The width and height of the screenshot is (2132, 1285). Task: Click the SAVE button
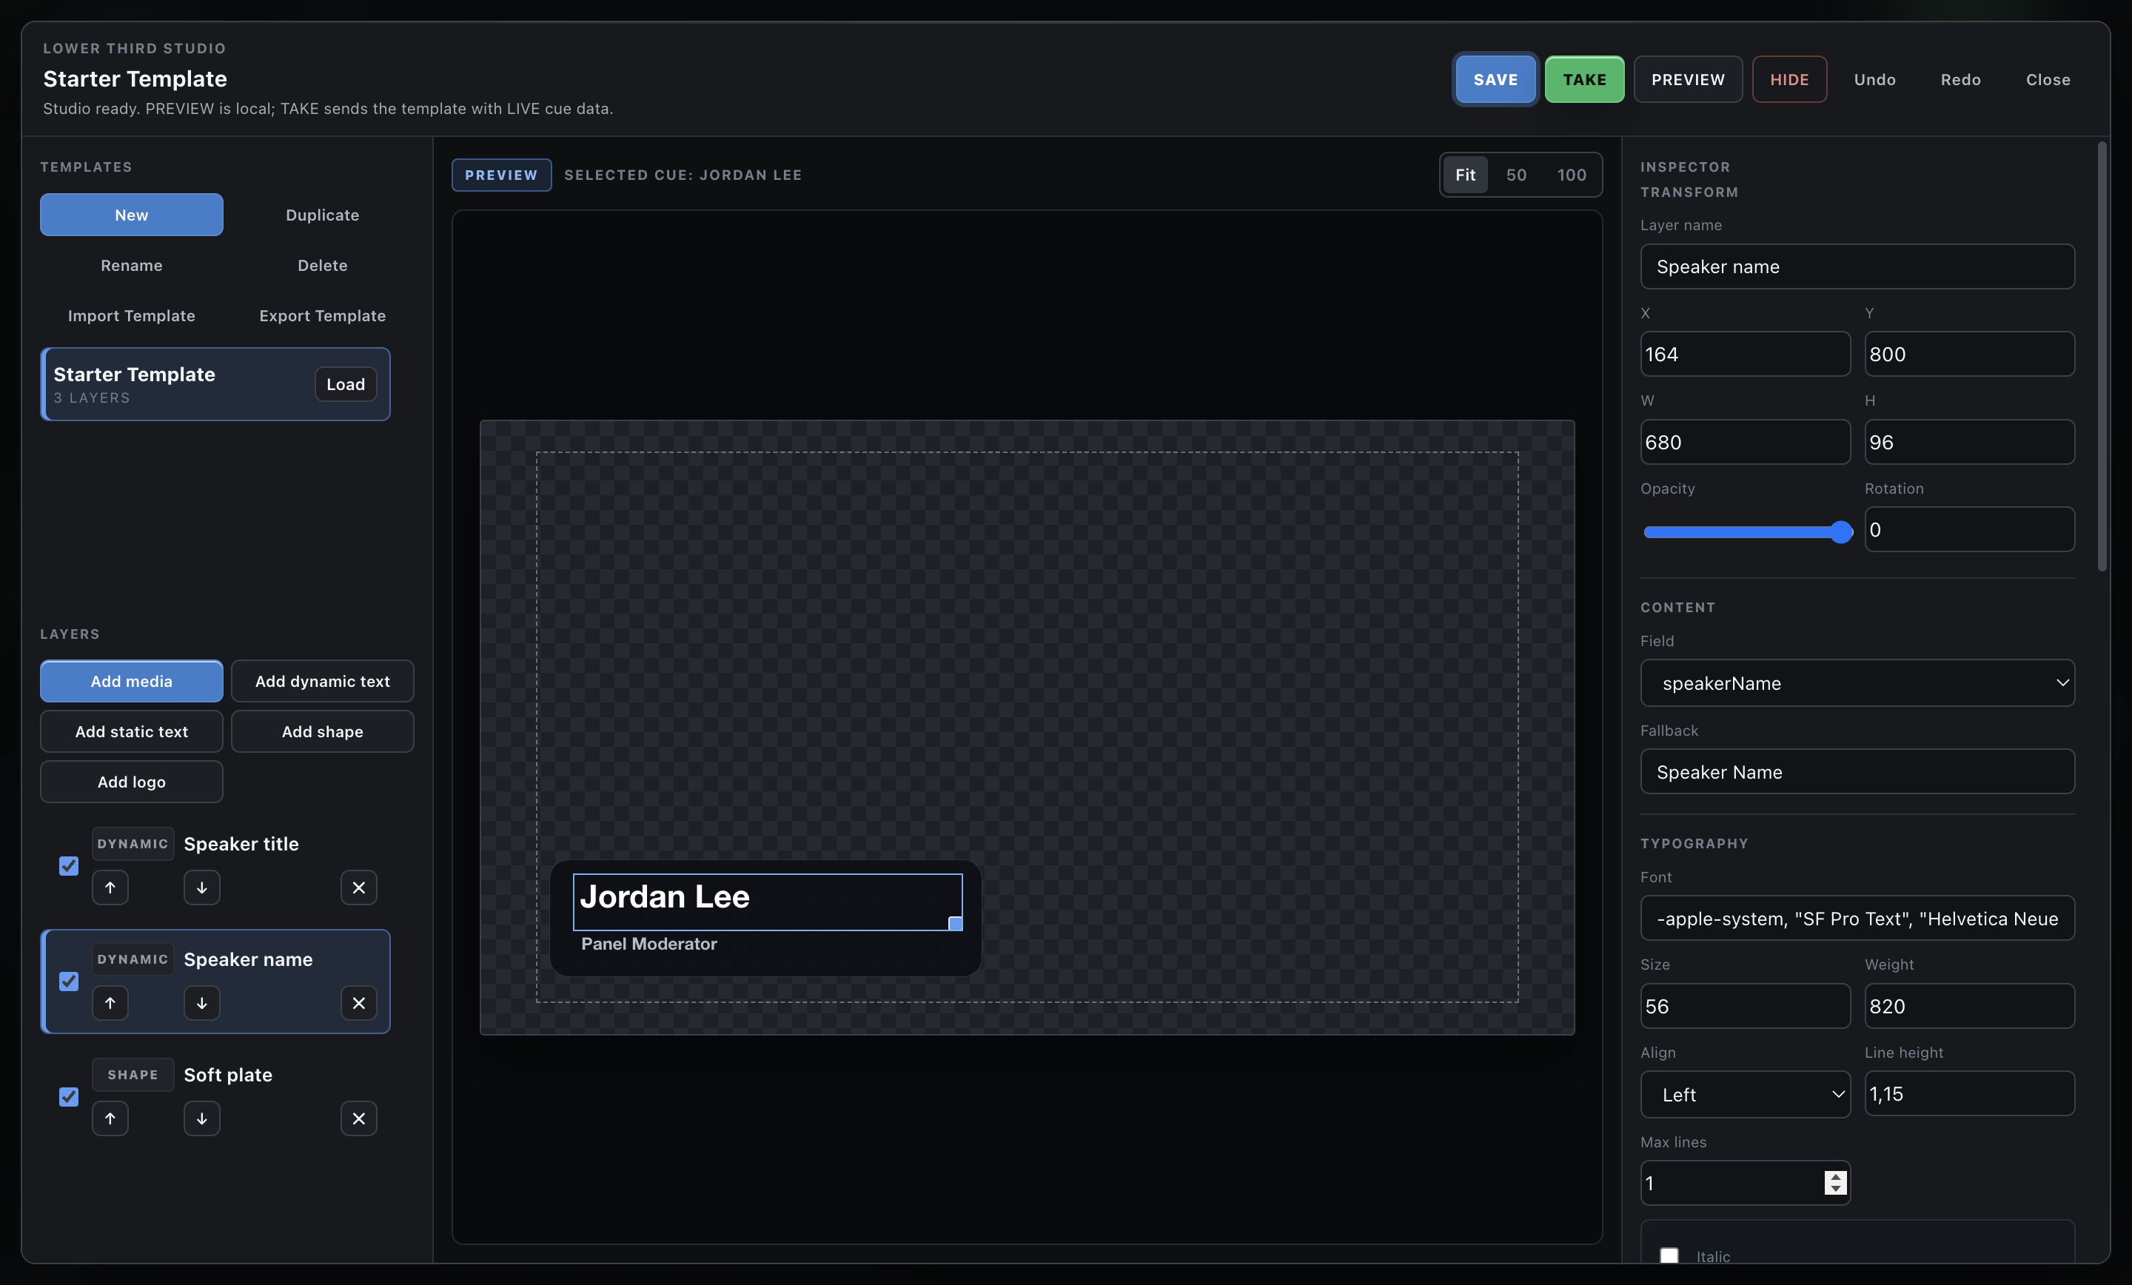pyautogui.click(x=1495, y=78)
